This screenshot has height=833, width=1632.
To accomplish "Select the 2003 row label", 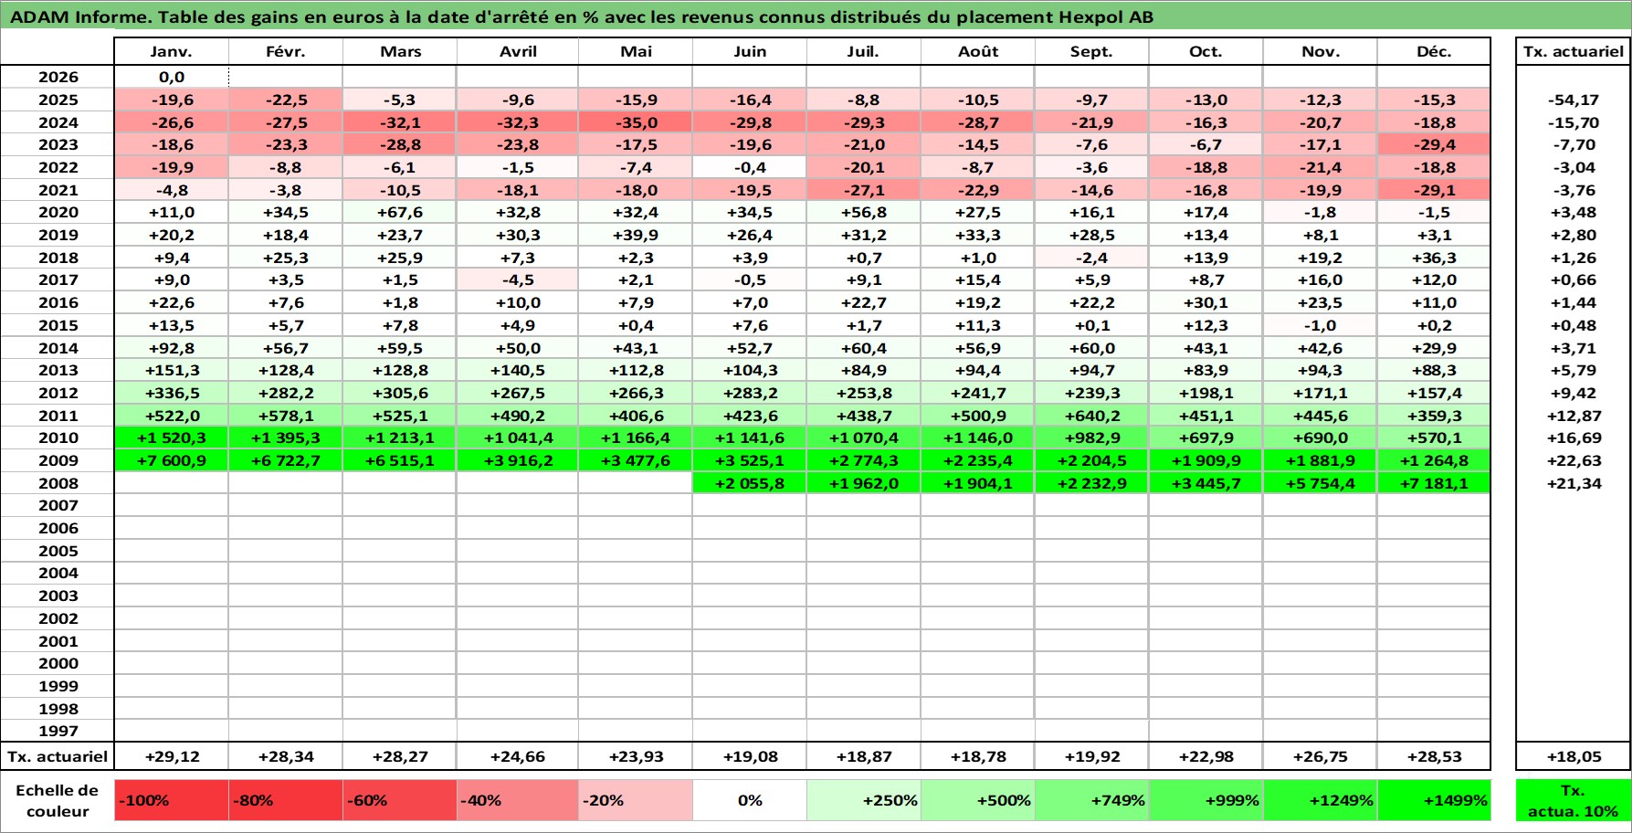I will [58, 596].
